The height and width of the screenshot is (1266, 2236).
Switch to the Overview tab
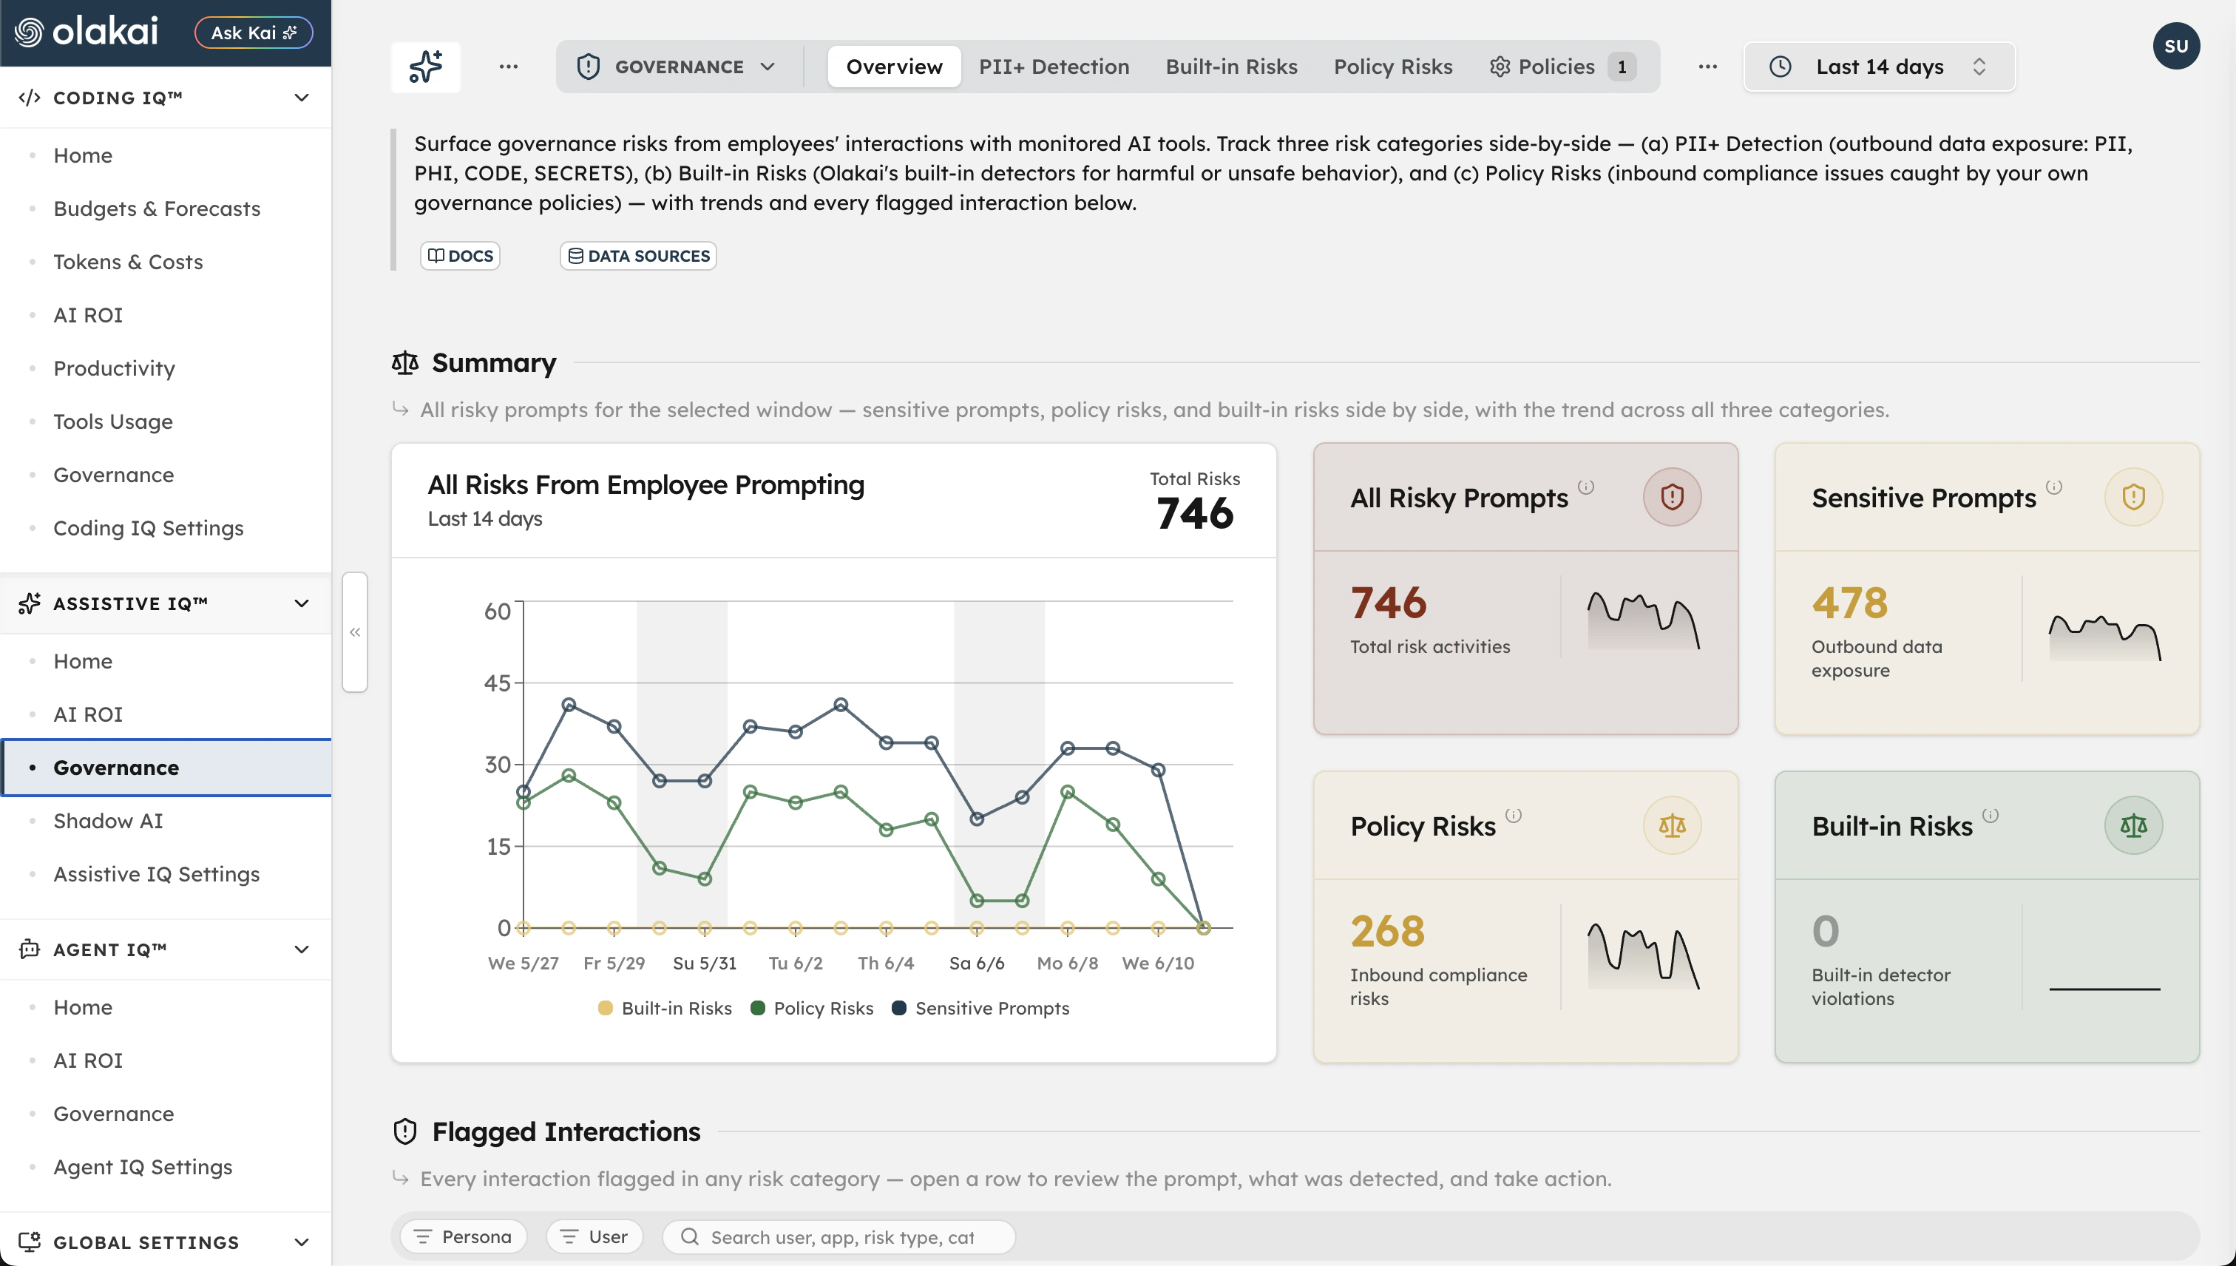click(x=894, y=67)
